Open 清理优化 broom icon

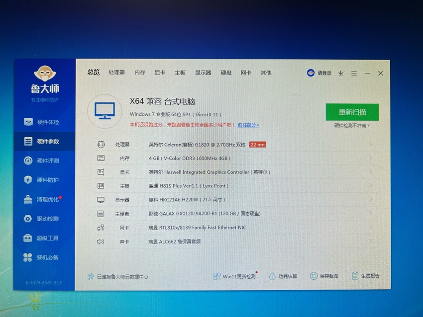point(28,199)
